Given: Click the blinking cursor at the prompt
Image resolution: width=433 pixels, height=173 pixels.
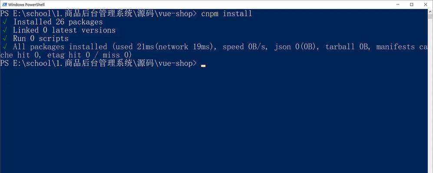Looking at the screenshot, I should point(203,66).
